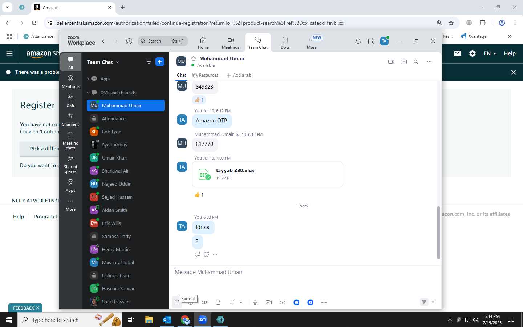The width and height of the screenshot is (523, 327).
Task: Click the send message arrow button
Action: pyautogui.click(x=424, y=302)
